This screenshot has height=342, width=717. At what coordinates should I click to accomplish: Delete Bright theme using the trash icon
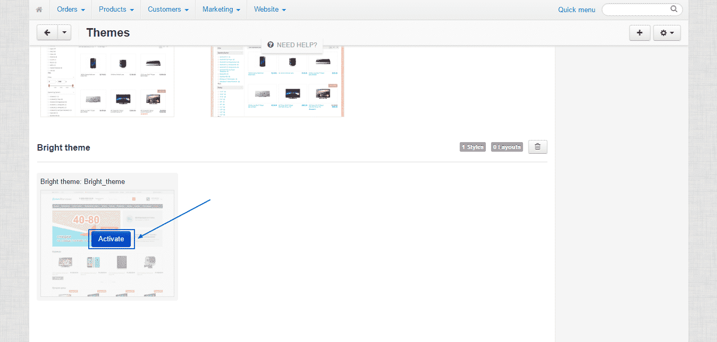537,146
